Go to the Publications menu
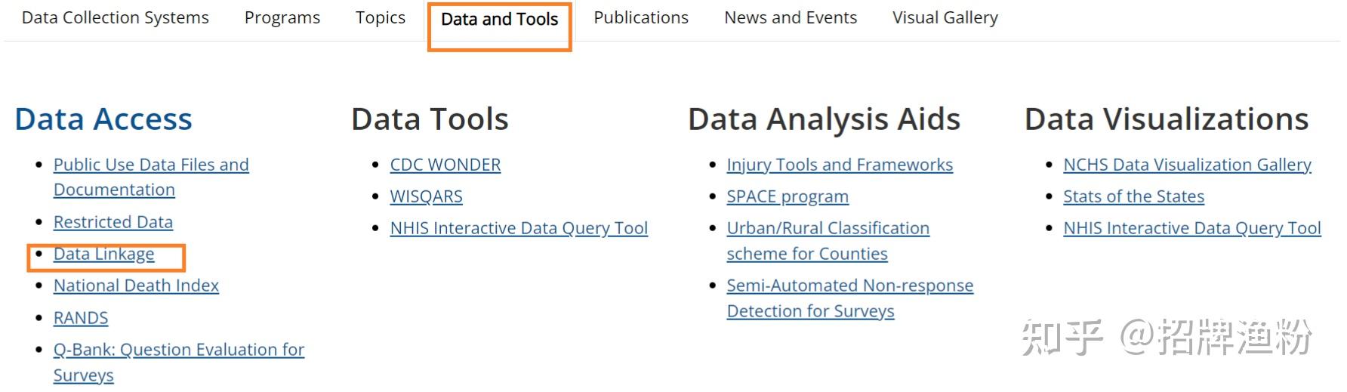The width and height of the screenshot is (1347, 392). pyautogui.click(x=640, y=17)
